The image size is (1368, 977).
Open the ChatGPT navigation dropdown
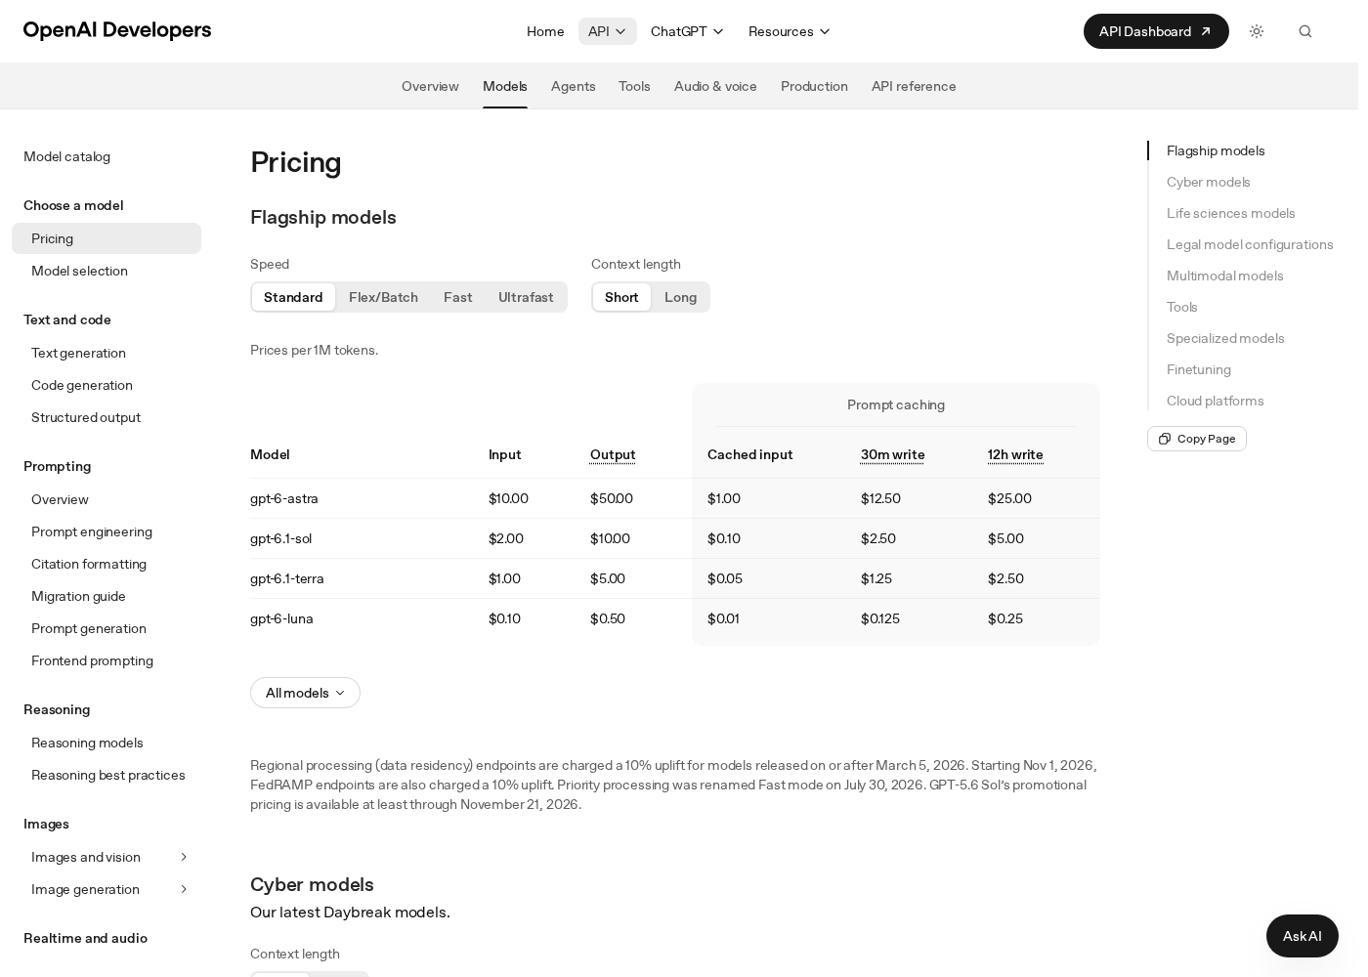688,31
